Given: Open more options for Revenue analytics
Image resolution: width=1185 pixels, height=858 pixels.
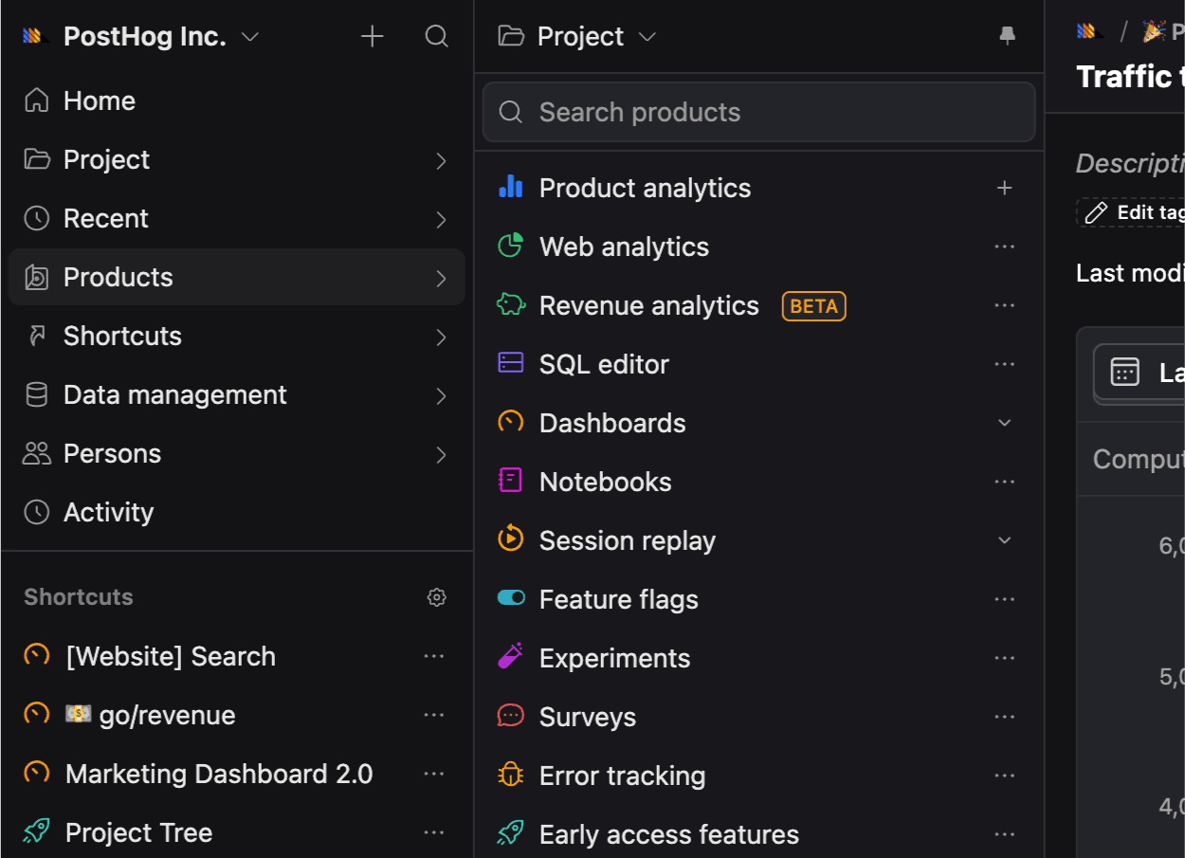Looking at the screenshot, I should [1005, 305].
